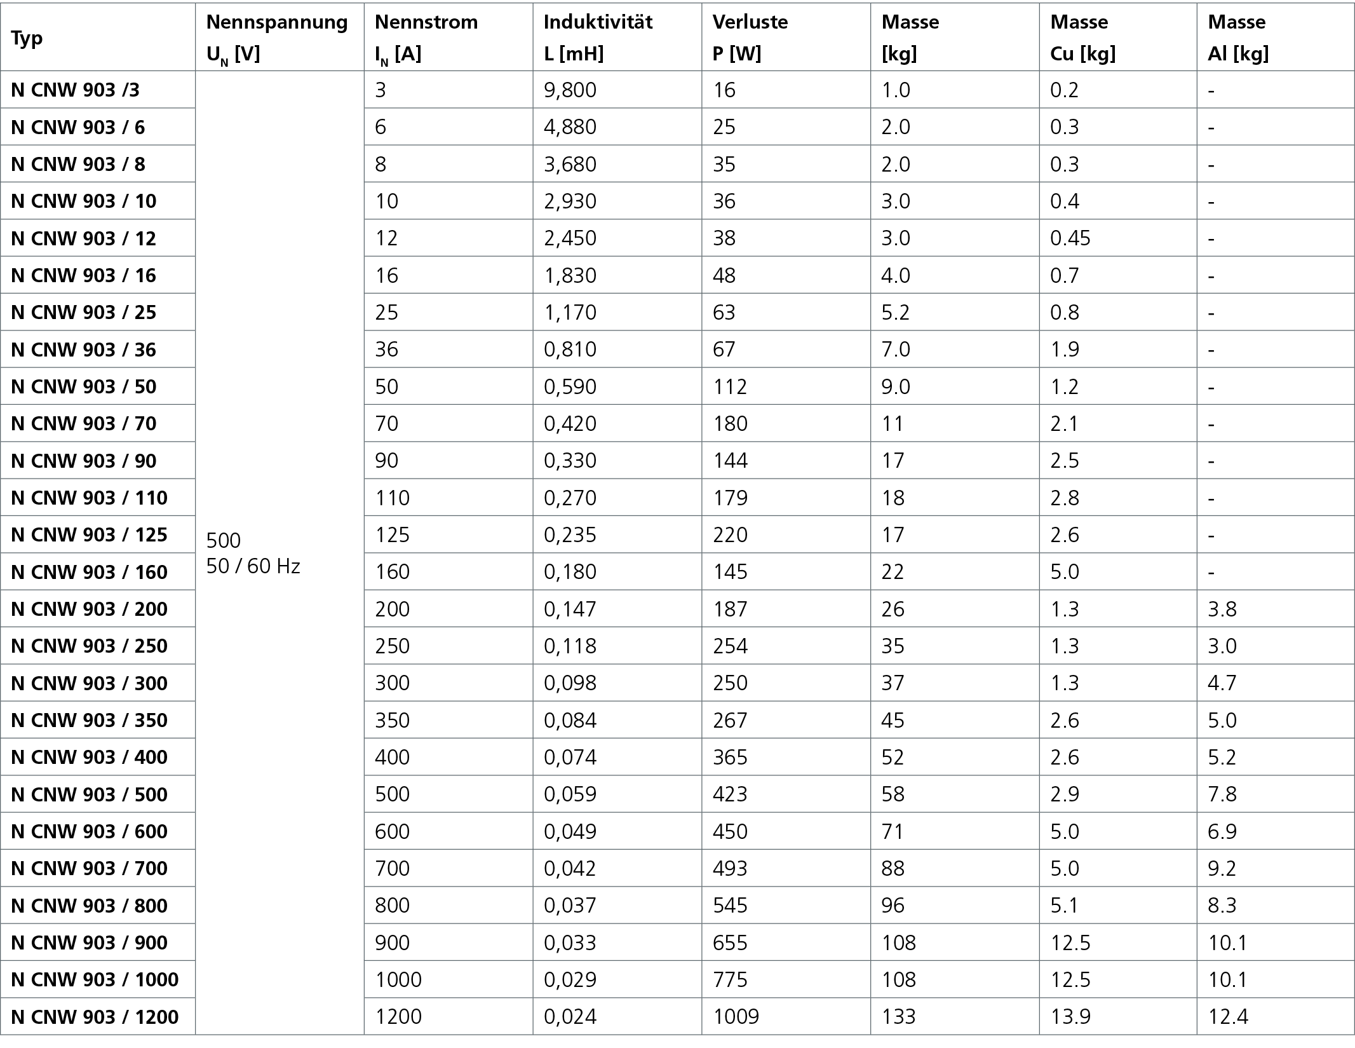Select type cell 'N CNW 903 / 90'
This screenshot has width=1355, height=1048.
point(98,461)
